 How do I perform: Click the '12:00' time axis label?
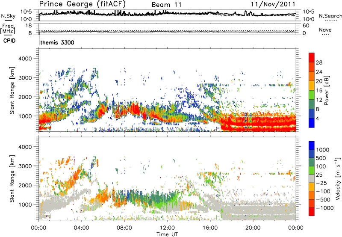click(167, 228)
